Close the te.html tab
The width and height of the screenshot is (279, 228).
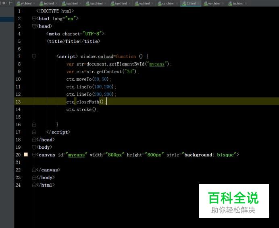coord(56,3)
